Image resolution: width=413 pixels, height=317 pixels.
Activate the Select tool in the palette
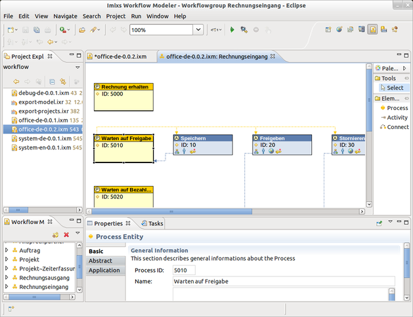[394, 88]
